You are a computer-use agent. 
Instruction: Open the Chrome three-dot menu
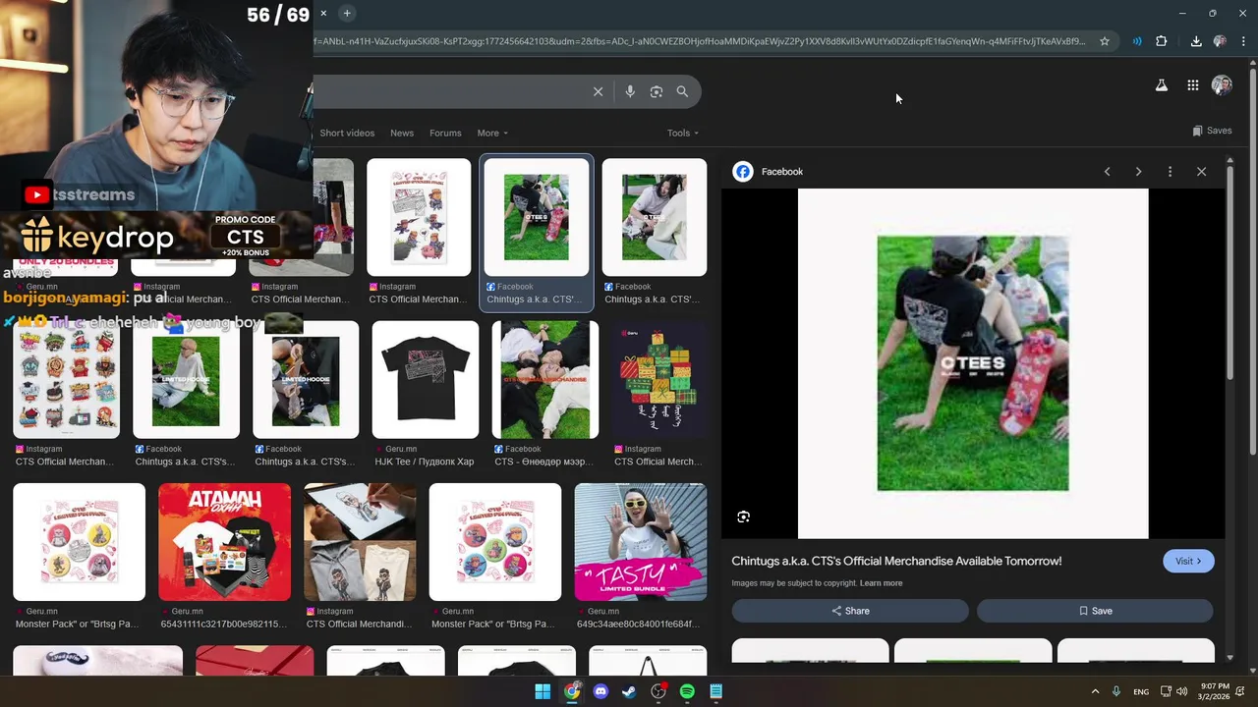click(x=1243, y=41)
